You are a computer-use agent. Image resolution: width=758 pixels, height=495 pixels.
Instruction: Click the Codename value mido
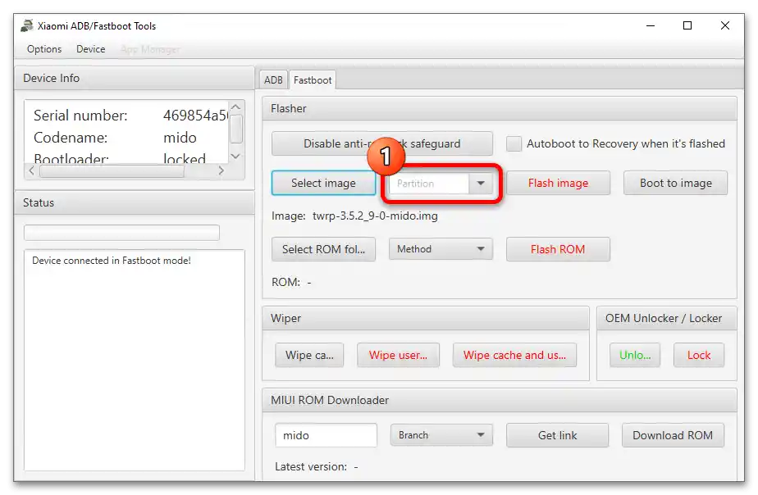click(x=180, y=138)
